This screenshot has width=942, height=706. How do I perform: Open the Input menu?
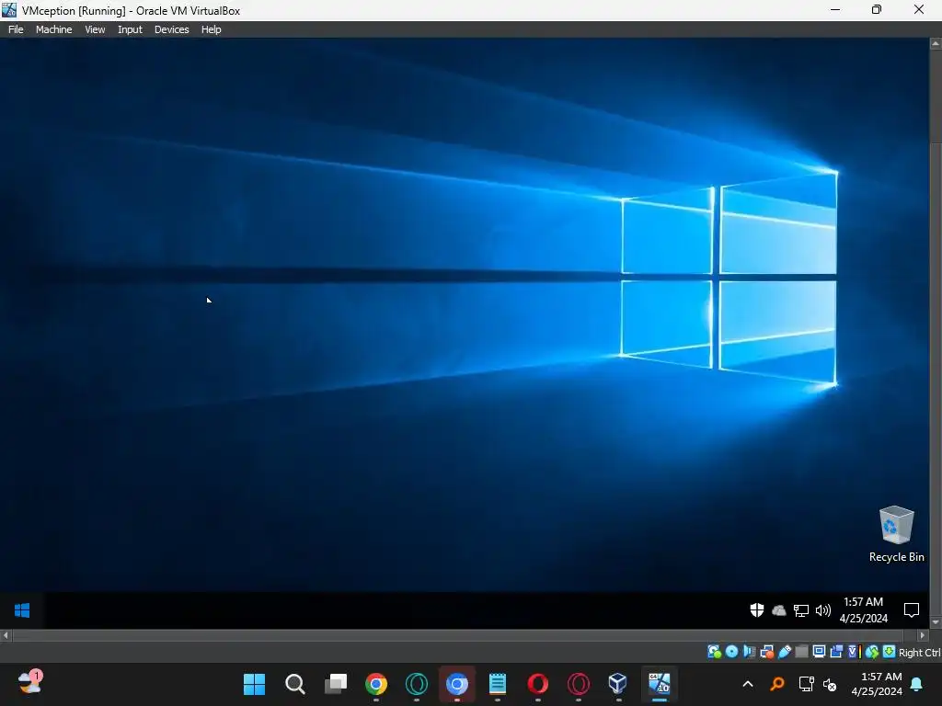click(130, 29)
